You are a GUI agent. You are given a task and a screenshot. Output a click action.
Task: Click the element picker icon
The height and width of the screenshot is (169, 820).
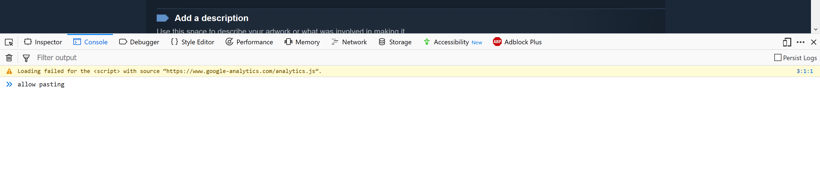point(9,42)
